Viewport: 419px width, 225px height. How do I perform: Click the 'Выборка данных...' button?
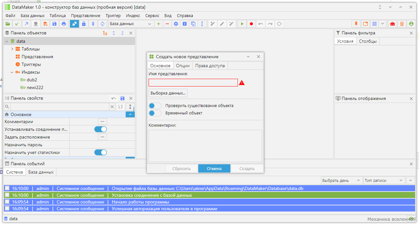click(168, 93)
